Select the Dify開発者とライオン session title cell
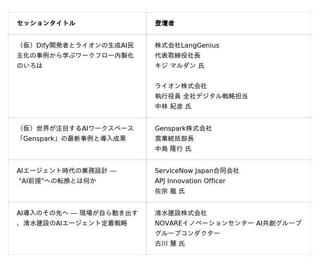 [75, 55]
